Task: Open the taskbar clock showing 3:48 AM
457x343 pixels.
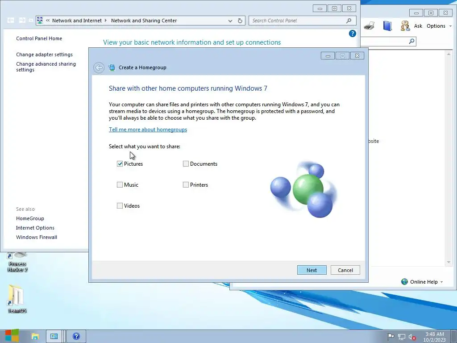Action: click(x=434, y=337)
